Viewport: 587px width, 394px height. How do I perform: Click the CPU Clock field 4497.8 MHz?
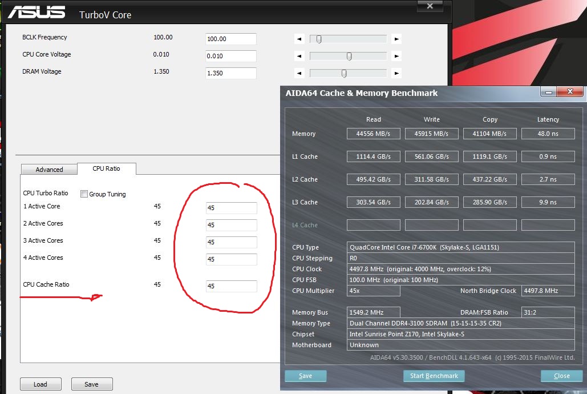(461, 269)
